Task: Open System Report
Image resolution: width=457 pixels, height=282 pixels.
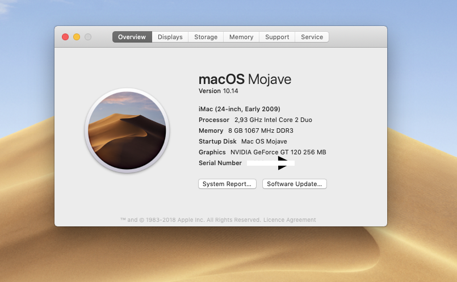Action: pos(227,184)
